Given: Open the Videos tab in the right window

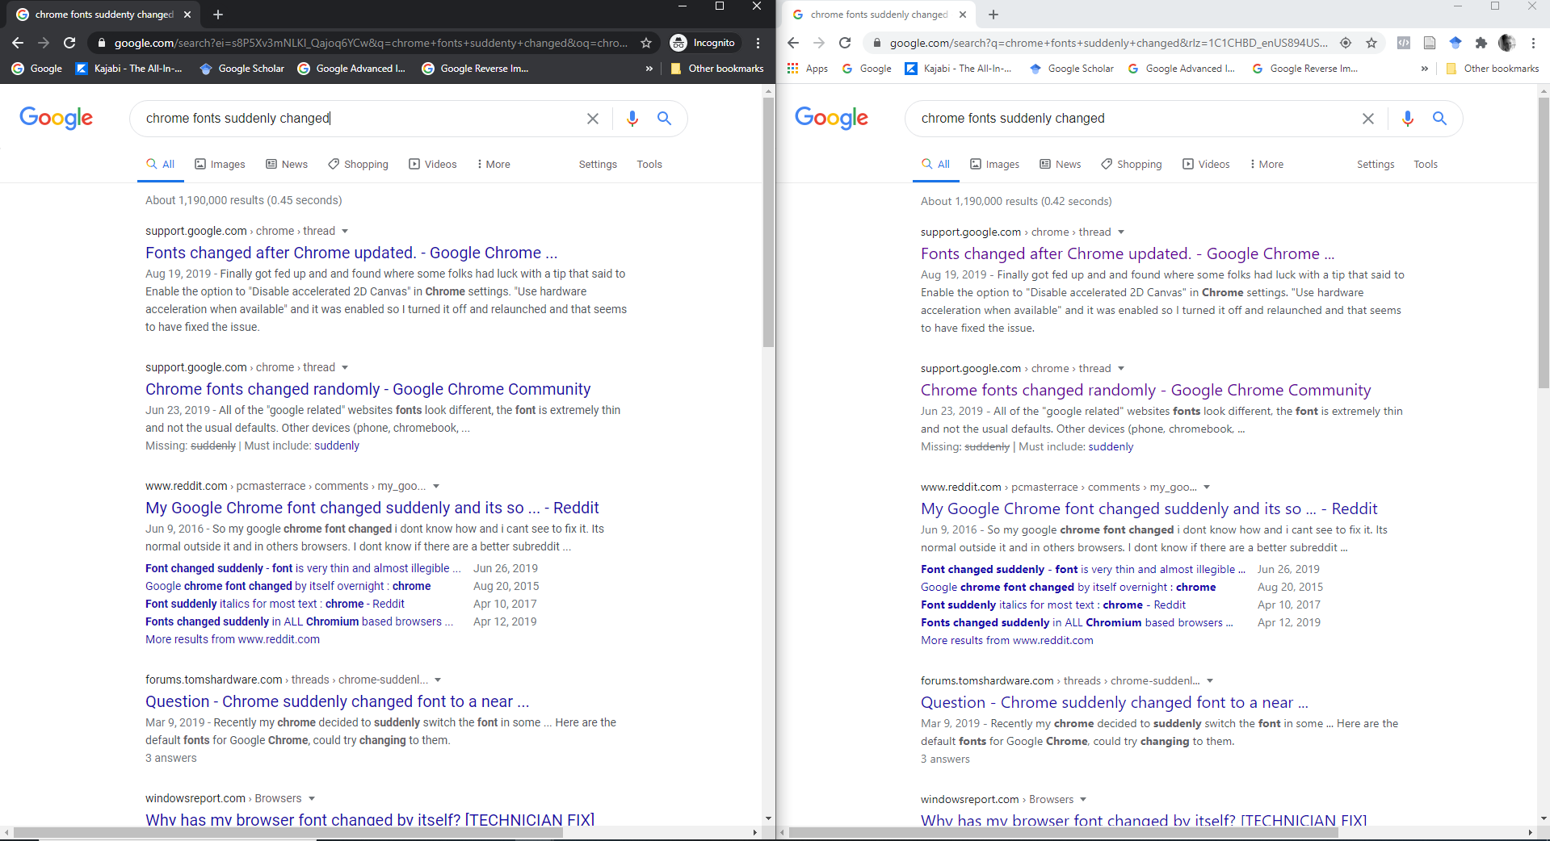Looking at the screenshot, I should 1206,164.
